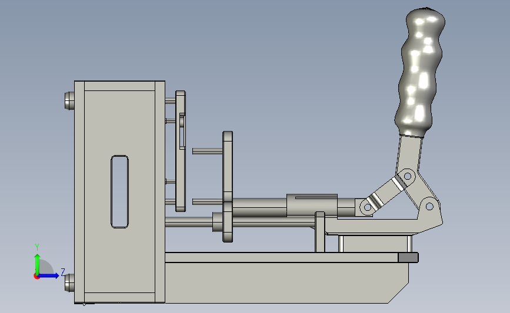Select the left pivot hole on the rod clevis
The height and width of the screenshot is (313, 510).
pyautogui.click(x=368, y=207)
